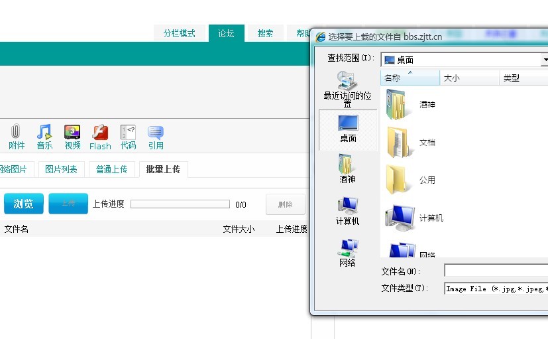Click the 上传进度 progress bar

(180, 204)
